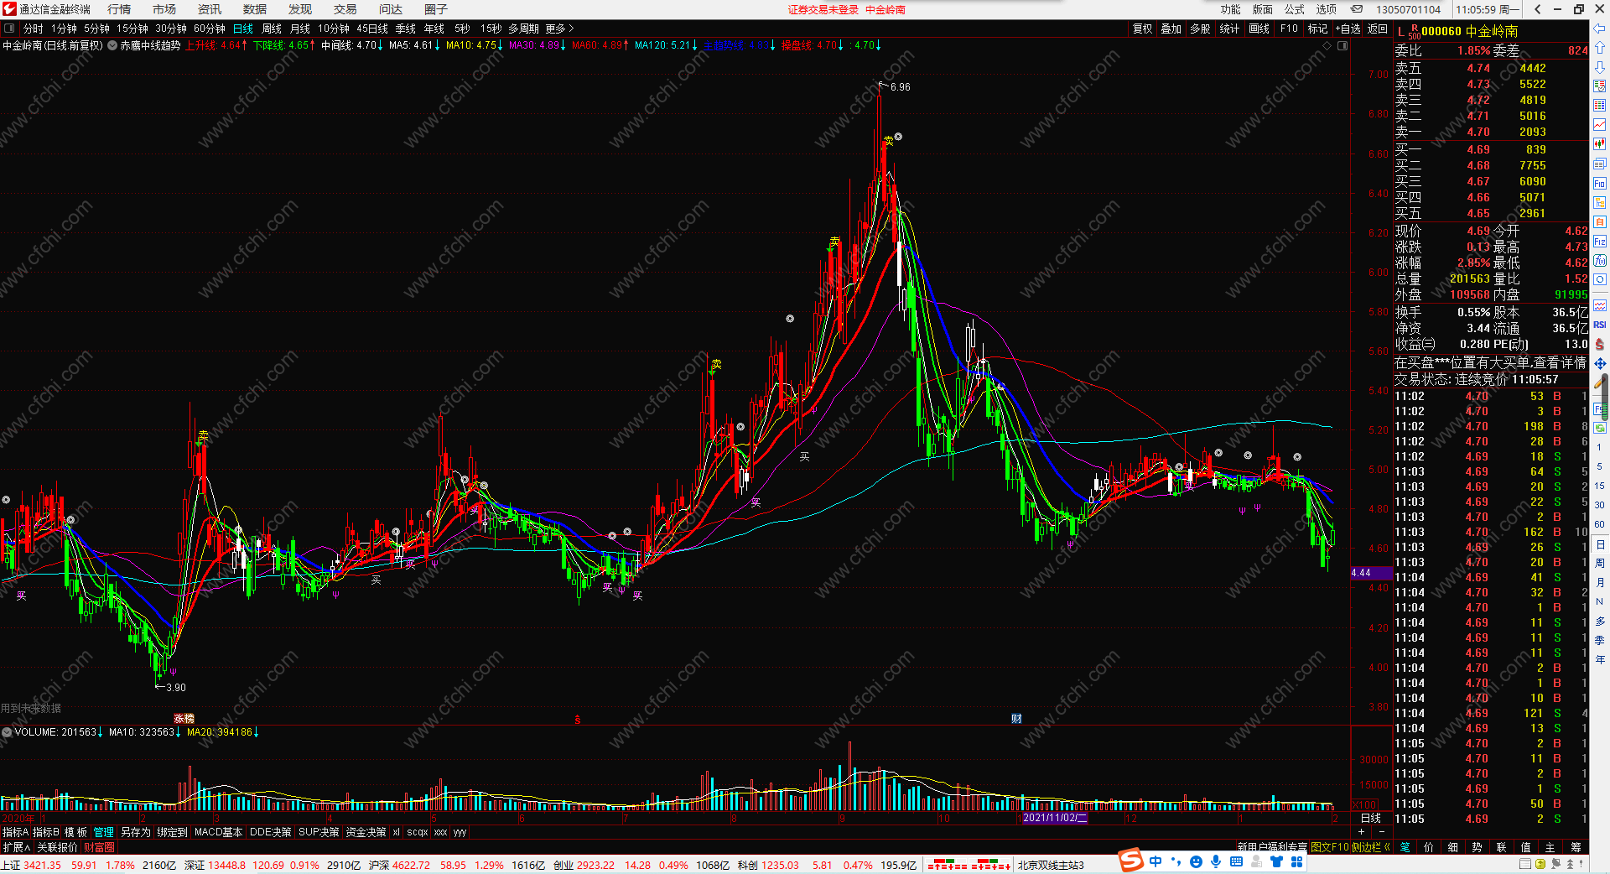The image size is (1610, 874).
Task: Open the 叠加 overlay option
Action: coord(1171,29)
